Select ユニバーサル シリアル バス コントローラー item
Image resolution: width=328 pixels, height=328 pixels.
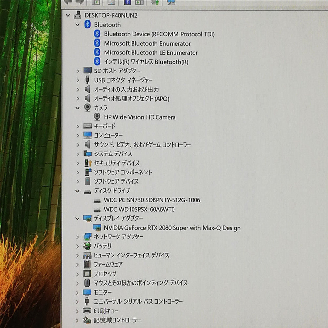138,301
